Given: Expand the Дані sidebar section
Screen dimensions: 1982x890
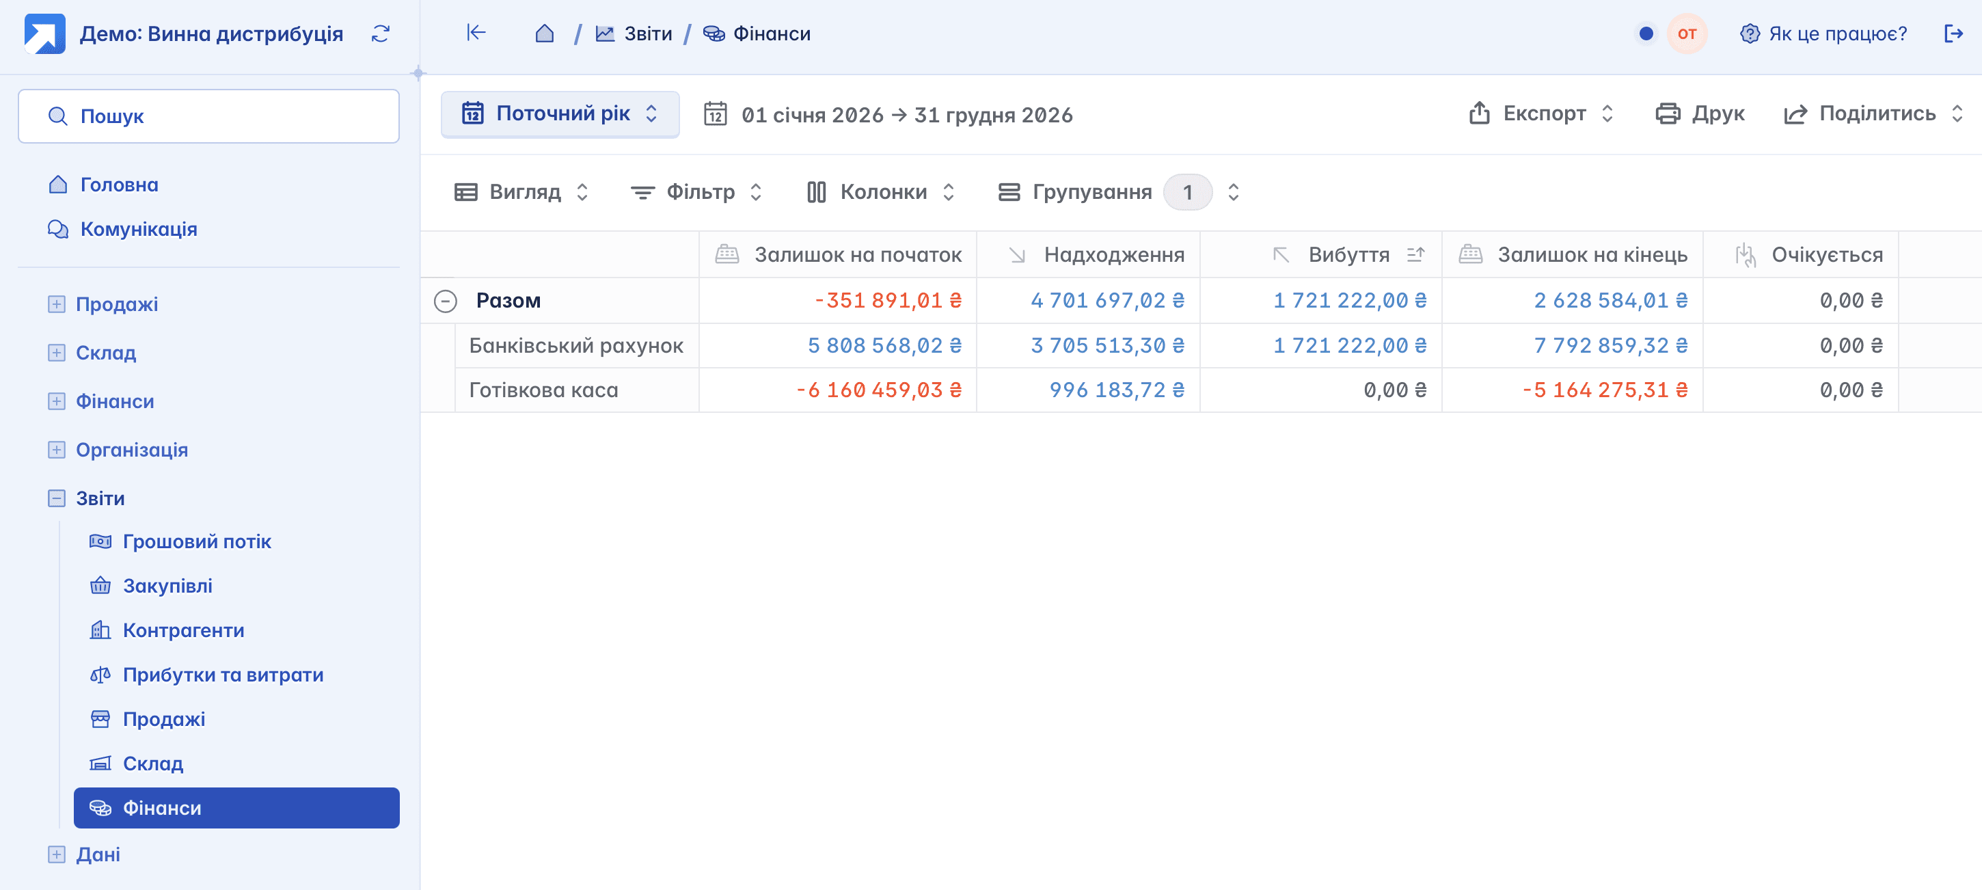Looking at the screenshot, I should coord(57,854).
